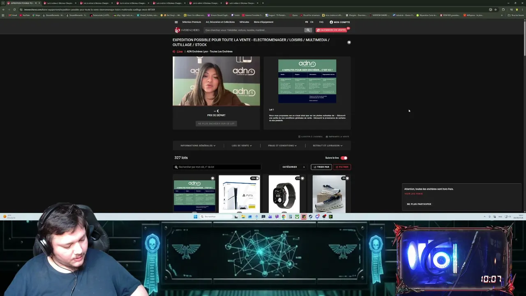Click the Interencheres logo
526x296 pixels.
tap(187, 30)
